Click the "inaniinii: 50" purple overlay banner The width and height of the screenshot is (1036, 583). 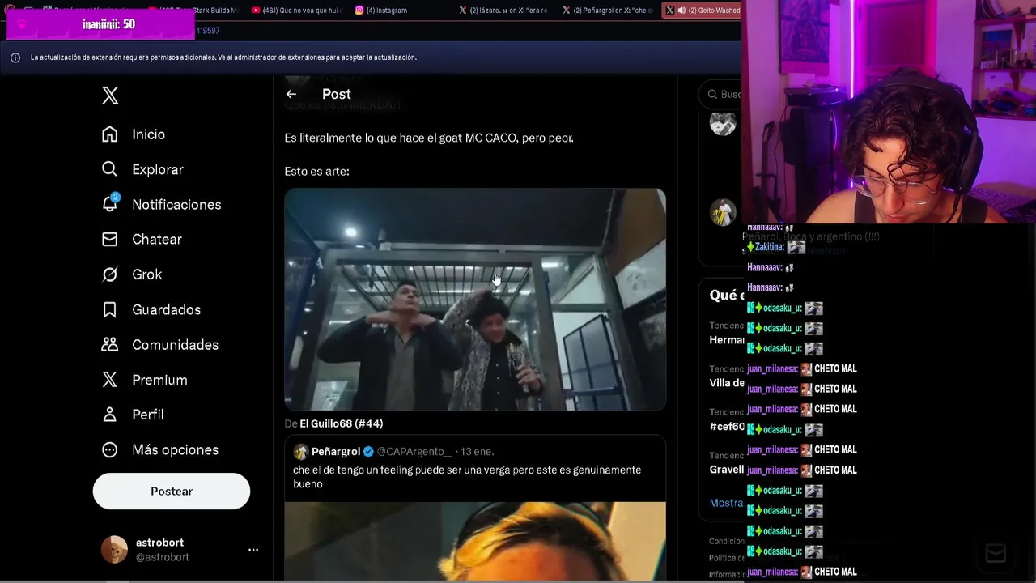(101, 24)
